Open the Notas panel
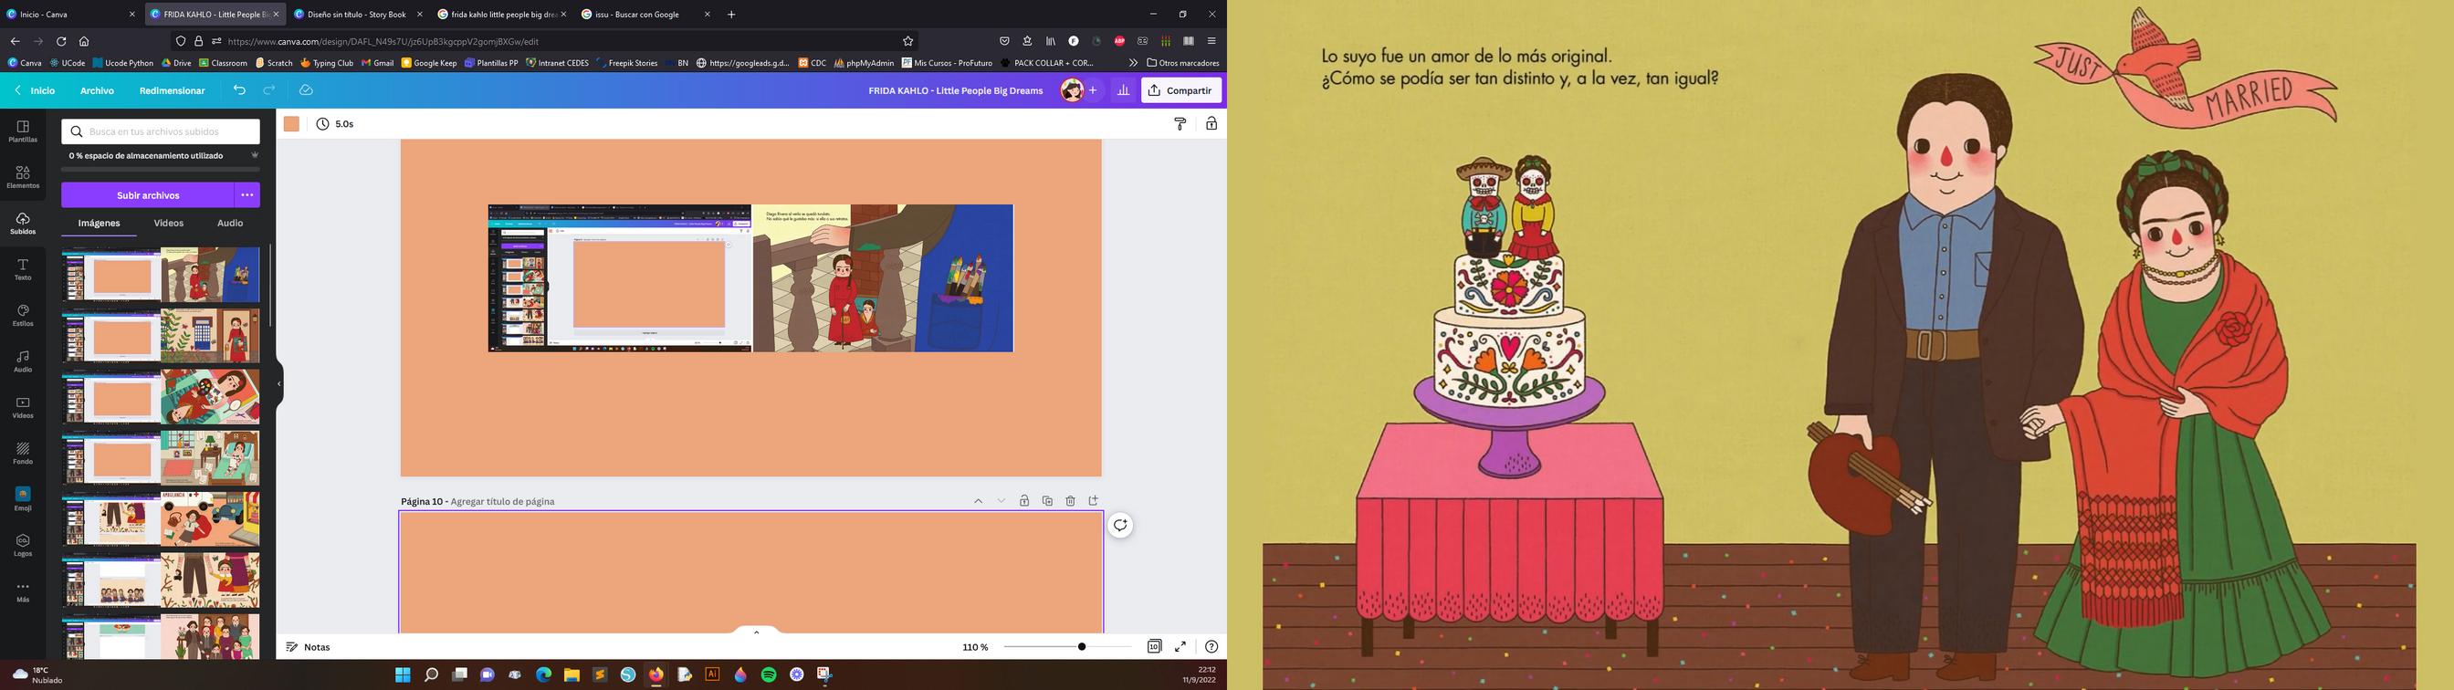This screenshot has height=690, width=2454. 309,647
